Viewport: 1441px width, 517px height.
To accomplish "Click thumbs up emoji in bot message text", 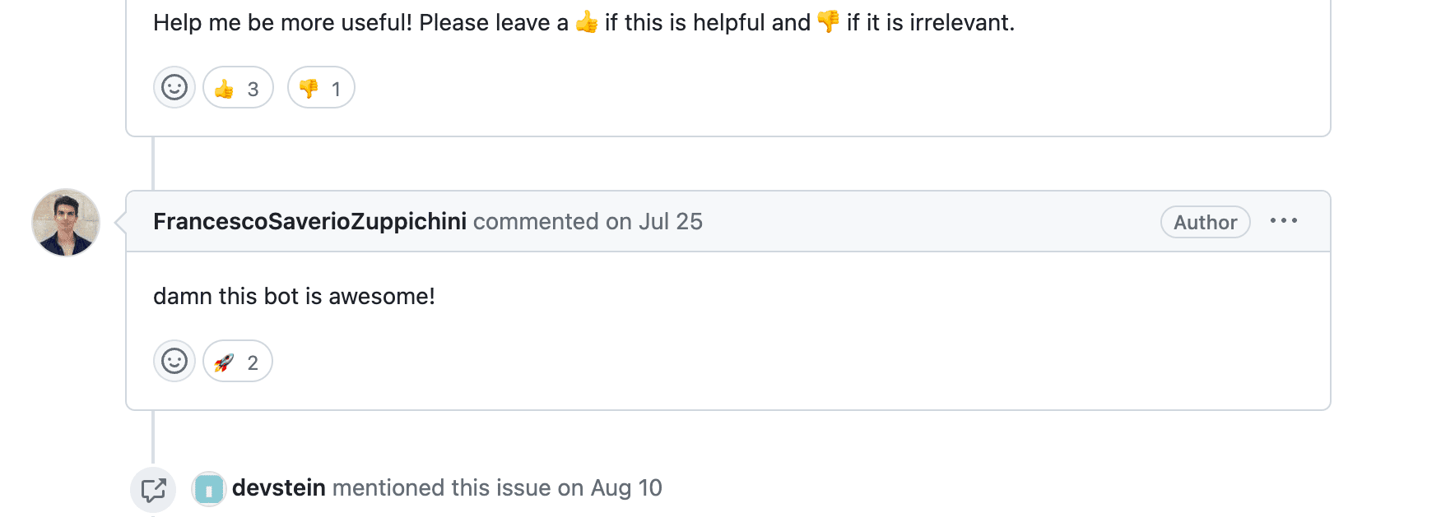I will [587, 22].
